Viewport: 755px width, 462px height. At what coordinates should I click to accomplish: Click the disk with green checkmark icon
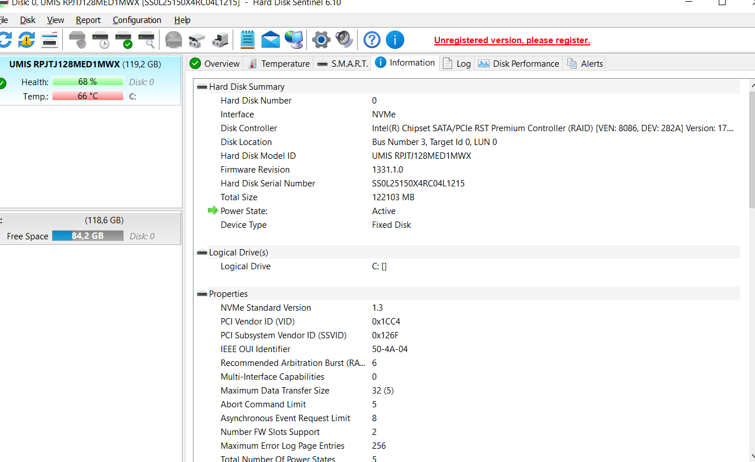click(124, 40)
